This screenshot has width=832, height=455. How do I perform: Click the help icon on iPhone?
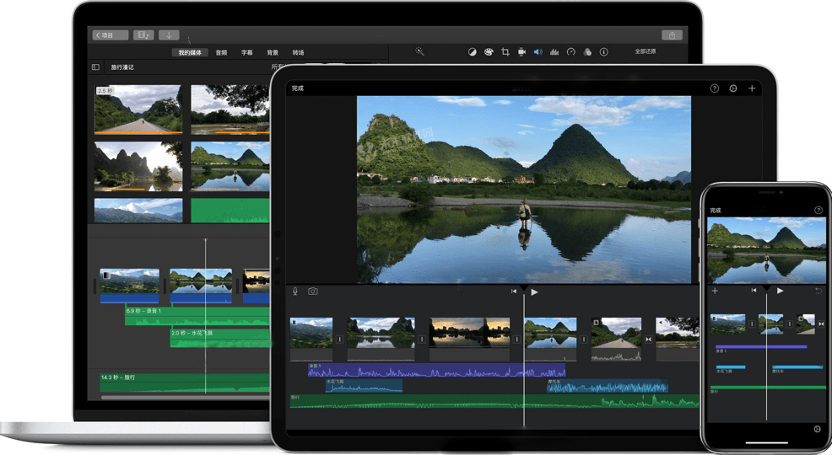[818, 211]
